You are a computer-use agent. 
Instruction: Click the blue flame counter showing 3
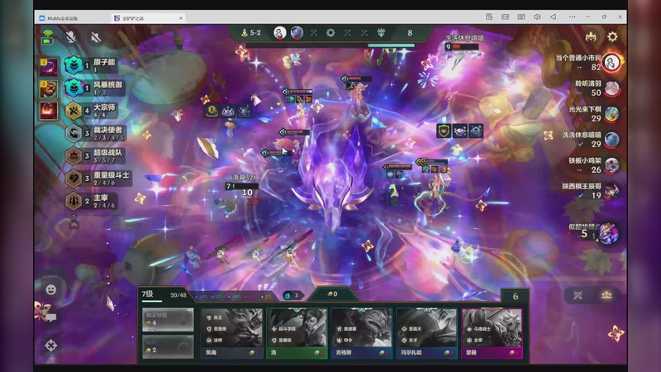tap(292, 295)
